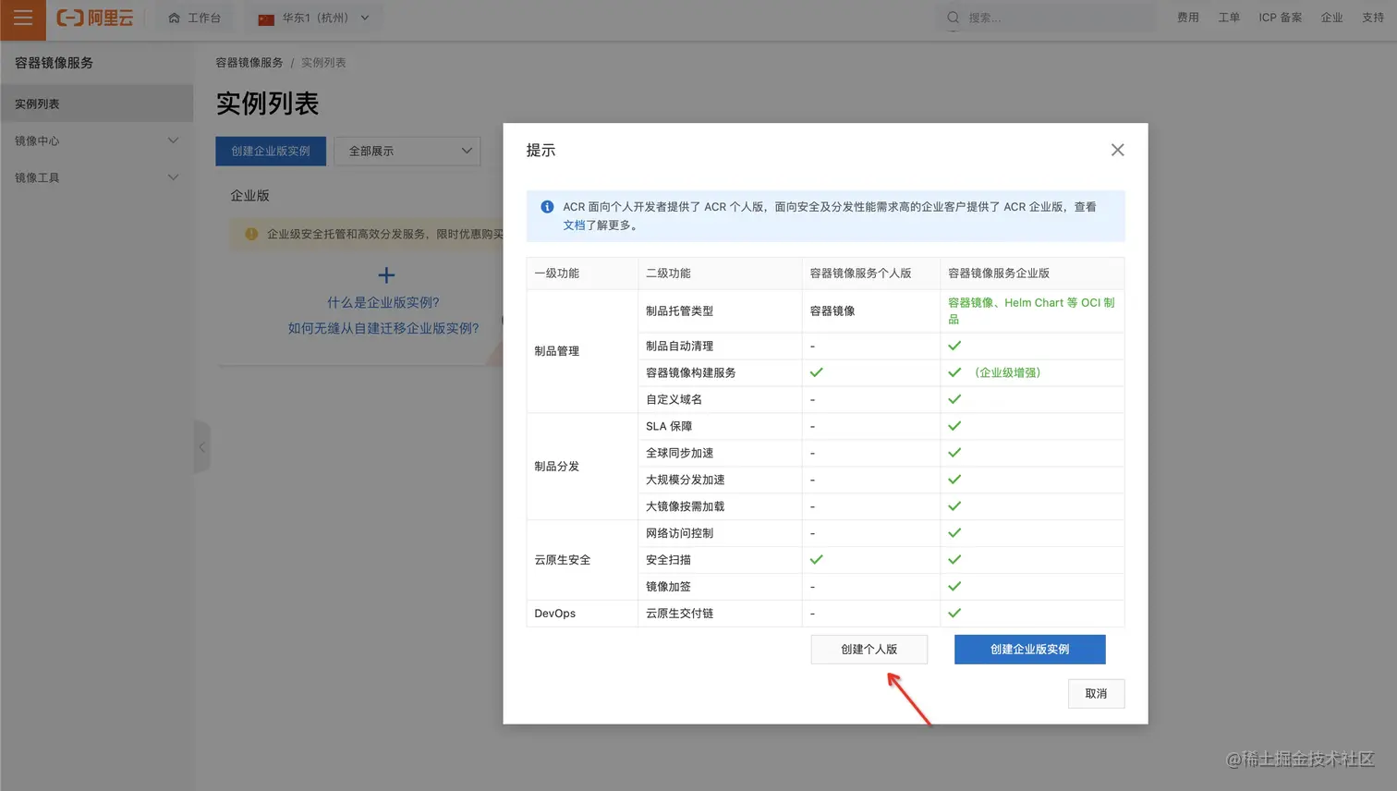Click 全球同步加速 enterprise checkmark

coord(954,453)
